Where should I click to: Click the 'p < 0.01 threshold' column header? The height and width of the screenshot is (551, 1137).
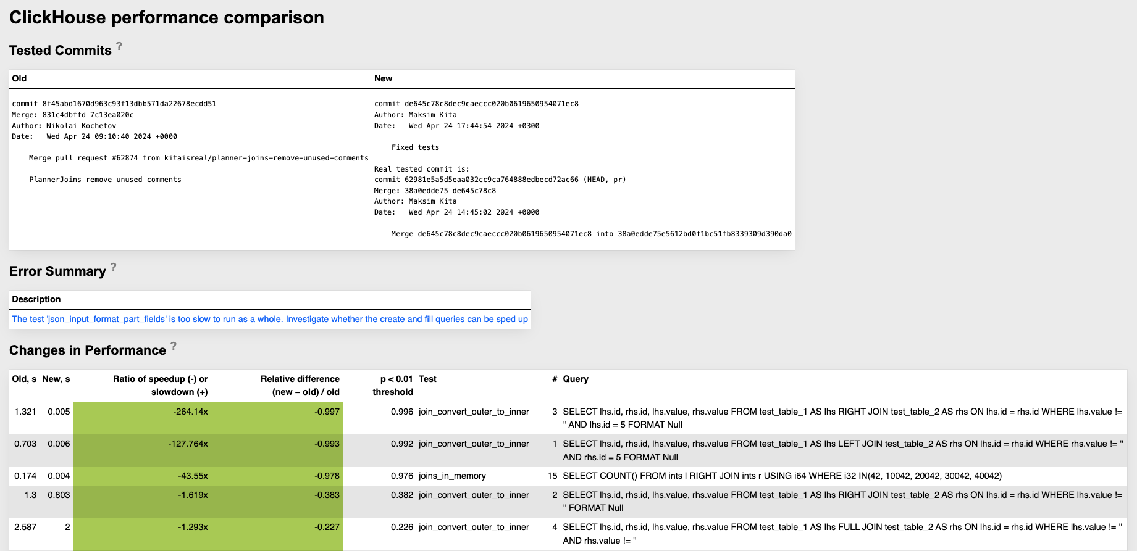click(x=393, y=385)
